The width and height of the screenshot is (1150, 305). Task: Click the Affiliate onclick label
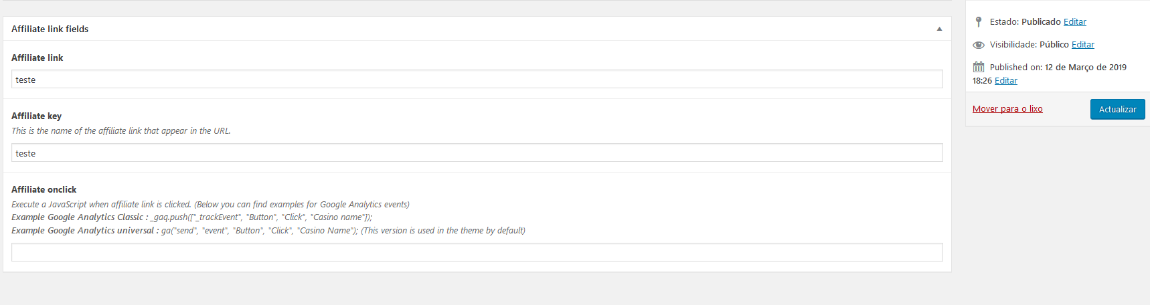coord(44,189)
